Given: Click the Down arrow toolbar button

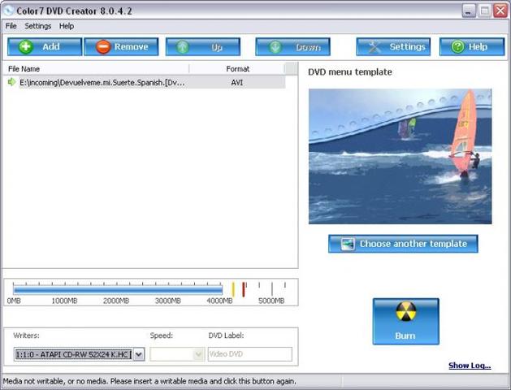Looking at the screenshot, I should point(292,47).
